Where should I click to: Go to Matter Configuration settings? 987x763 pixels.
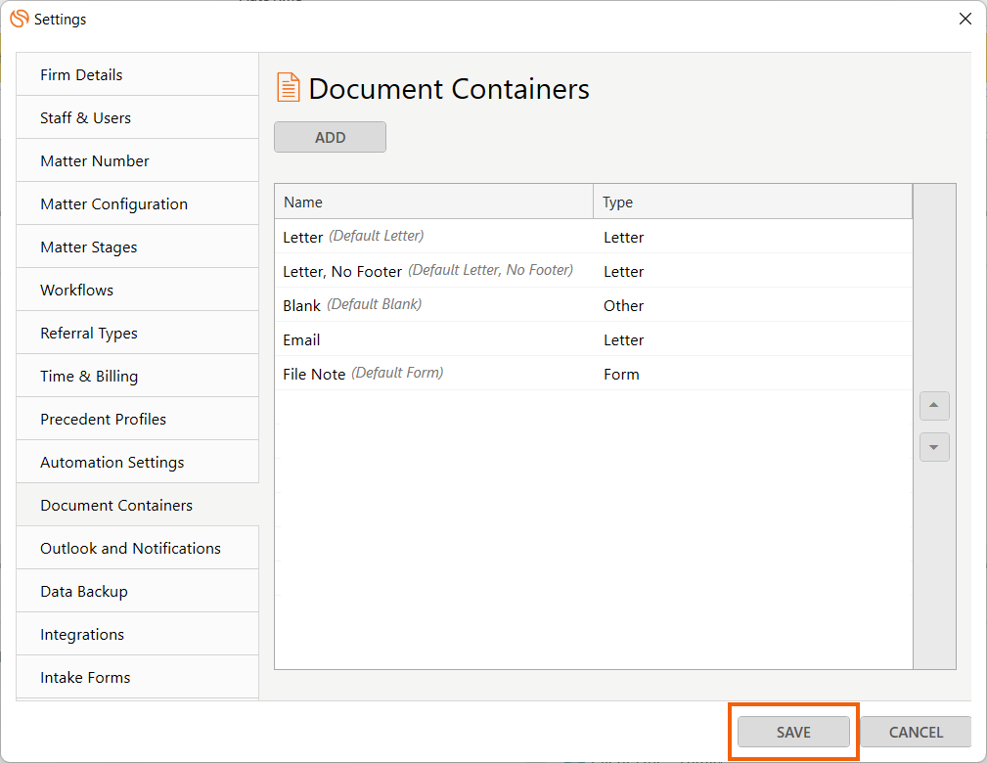point(113,204)
